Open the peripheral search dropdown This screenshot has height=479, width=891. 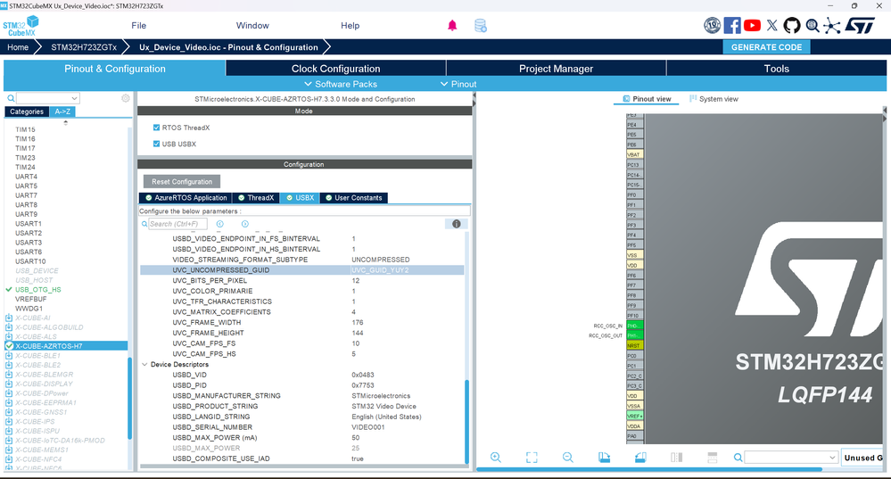click(x=74, y=98)
